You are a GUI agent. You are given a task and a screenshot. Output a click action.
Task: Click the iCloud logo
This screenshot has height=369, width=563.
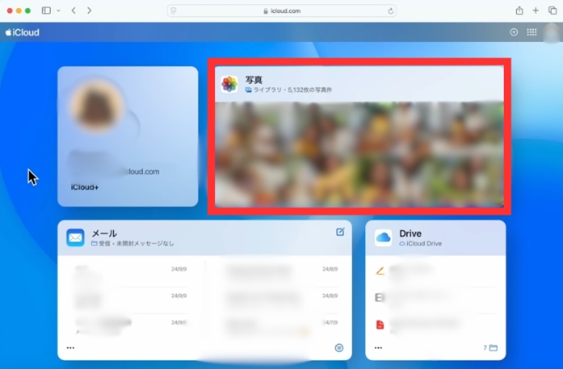click(x=22, y=32)
